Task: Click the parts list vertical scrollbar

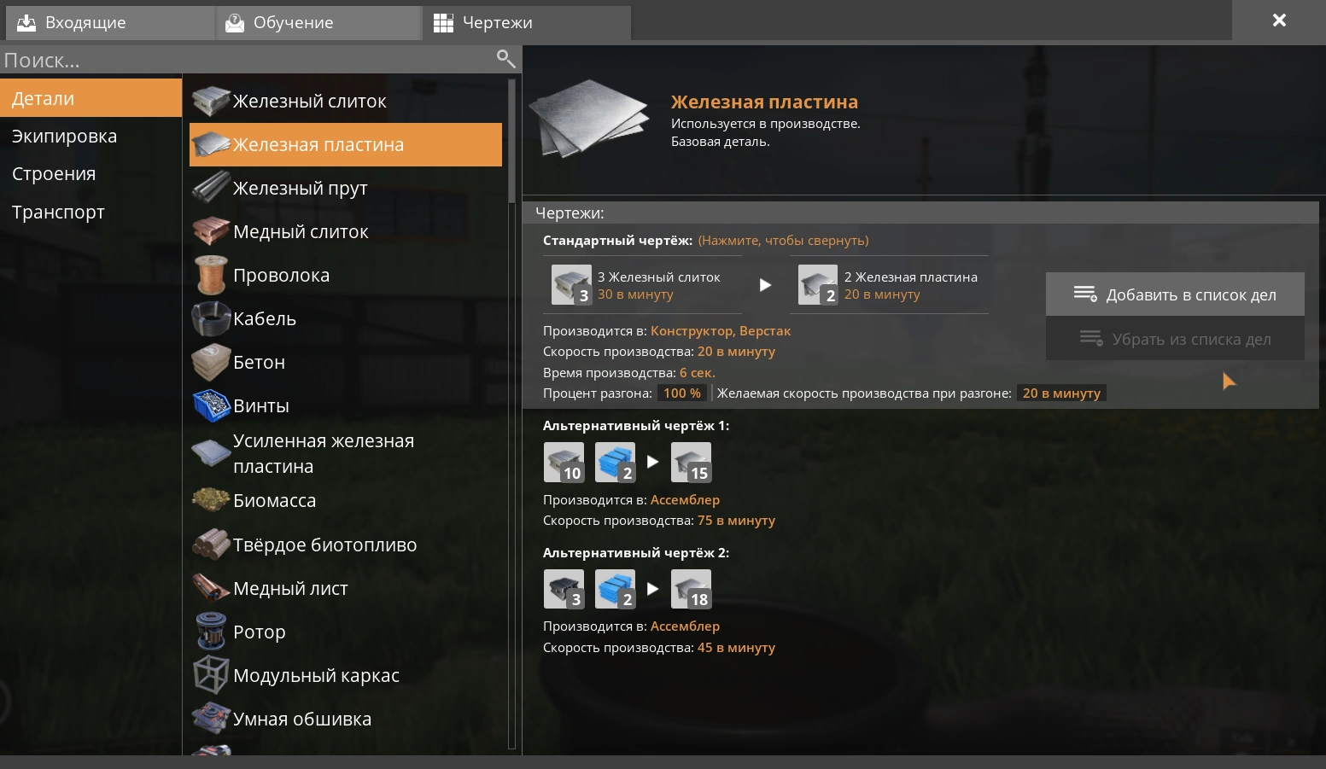Action: tap(512, 415)
